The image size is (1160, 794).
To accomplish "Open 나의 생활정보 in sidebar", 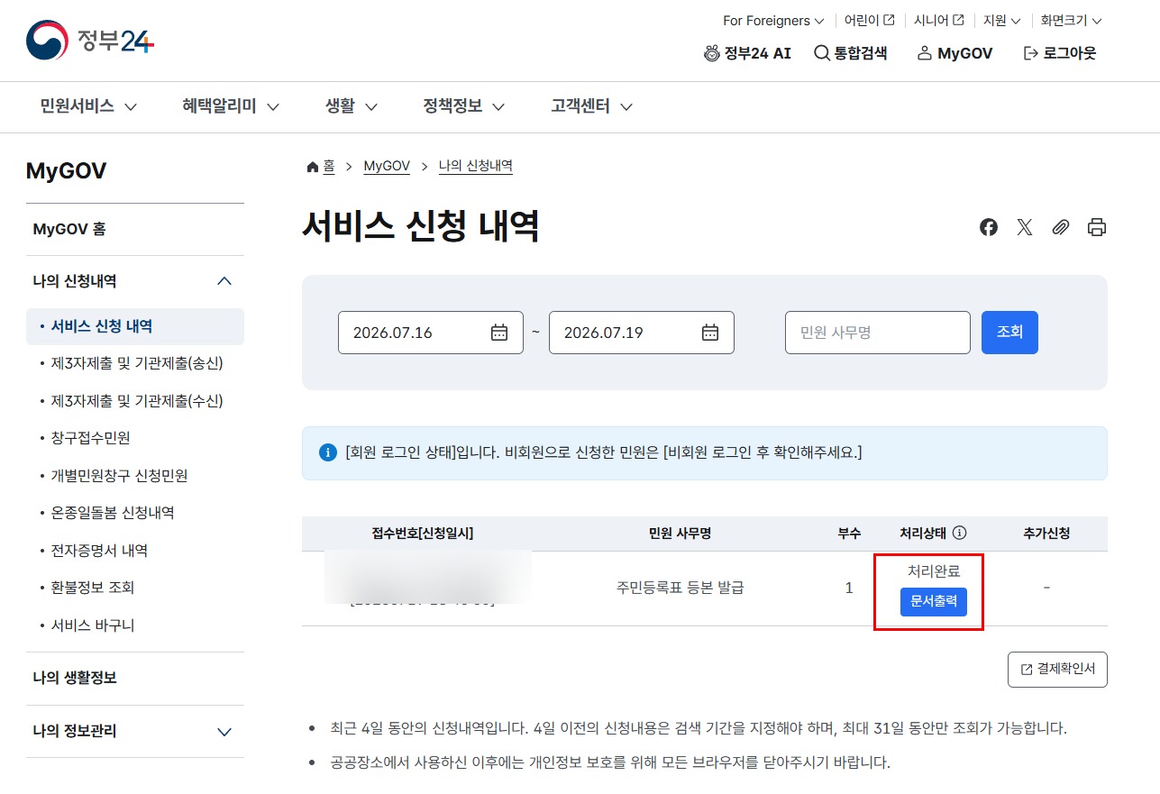I will point(135,678).
